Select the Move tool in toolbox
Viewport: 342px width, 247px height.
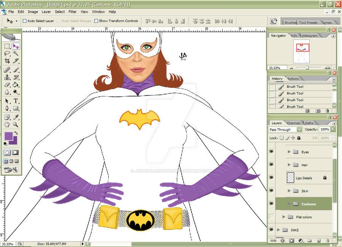16,46
